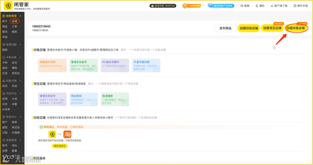The image size is (313, 165).
Task: Open 记录 in sidebar
Action: [5, 73]
